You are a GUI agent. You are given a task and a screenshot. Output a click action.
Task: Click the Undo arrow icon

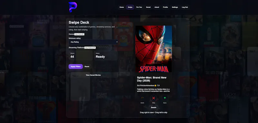142,98
